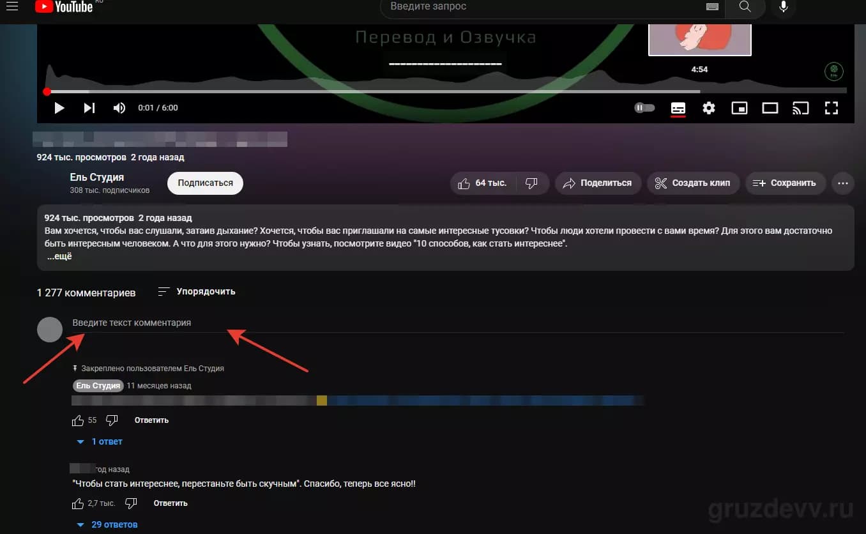The width and height of the screenshot is (866, 534).
Task: Expand the 29 ответов replies thread
Action: pyautogui.click(x=107, y=524)
